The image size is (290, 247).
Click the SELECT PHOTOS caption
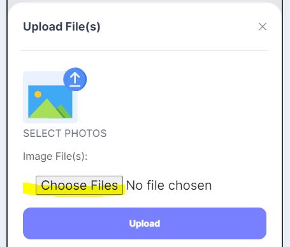click(65, 134)
